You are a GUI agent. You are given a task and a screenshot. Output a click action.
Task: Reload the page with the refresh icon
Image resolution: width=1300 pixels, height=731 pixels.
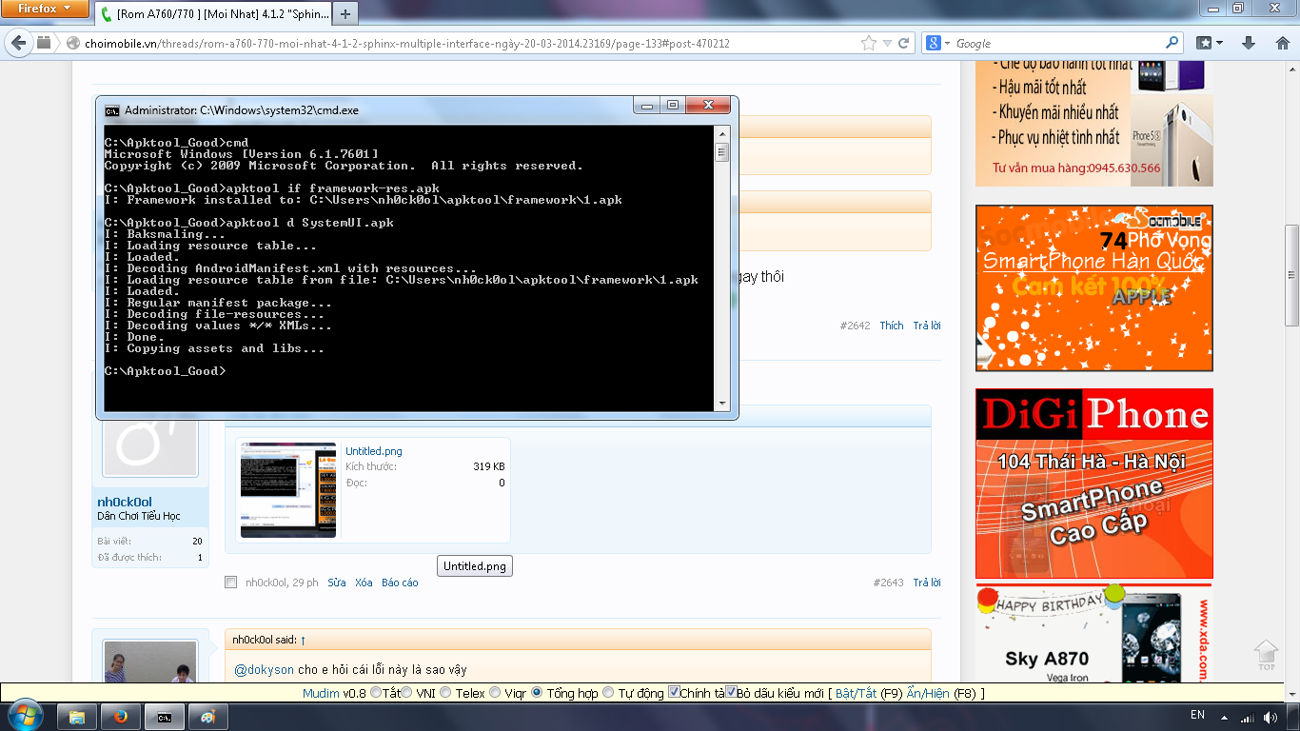click(903, 43)
